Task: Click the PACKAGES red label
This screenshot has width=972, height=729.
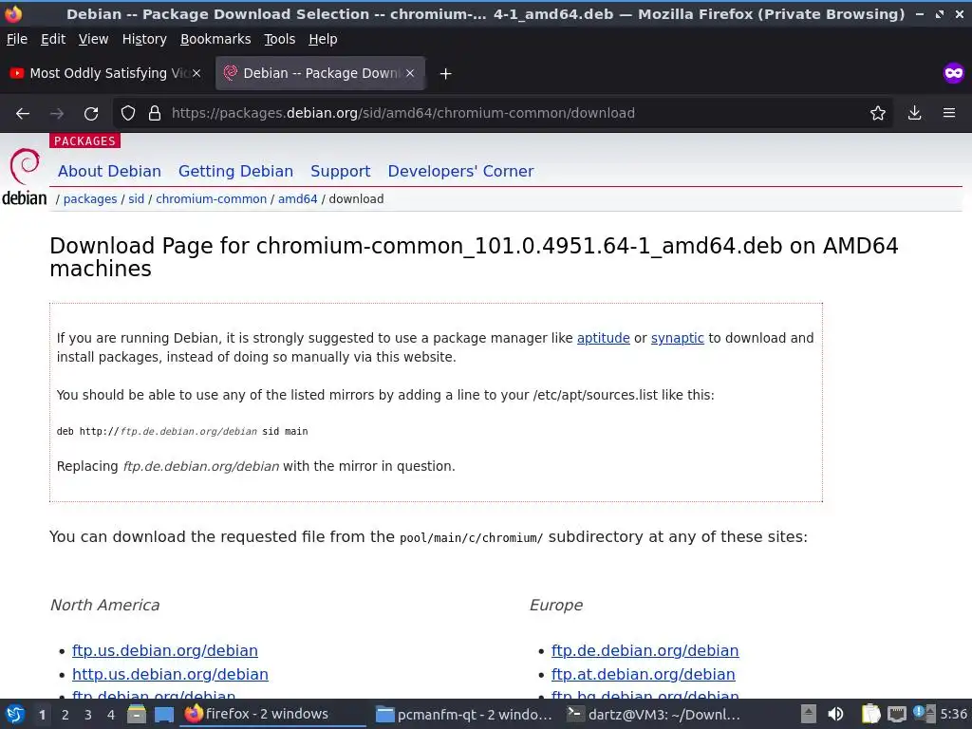Action: click(x=84, y=140)
